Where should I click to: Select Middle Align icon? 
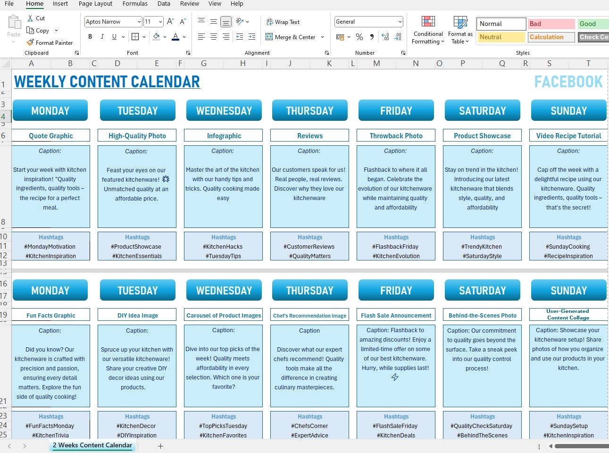point(214,21)
